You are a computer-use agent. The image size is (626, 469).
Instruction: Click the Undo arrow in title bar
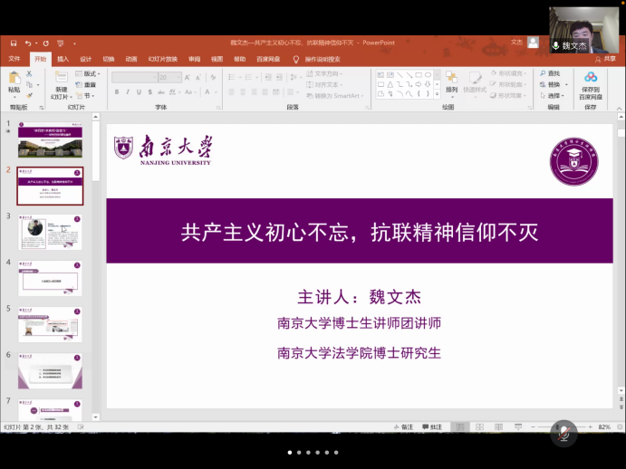coord(28,43)
